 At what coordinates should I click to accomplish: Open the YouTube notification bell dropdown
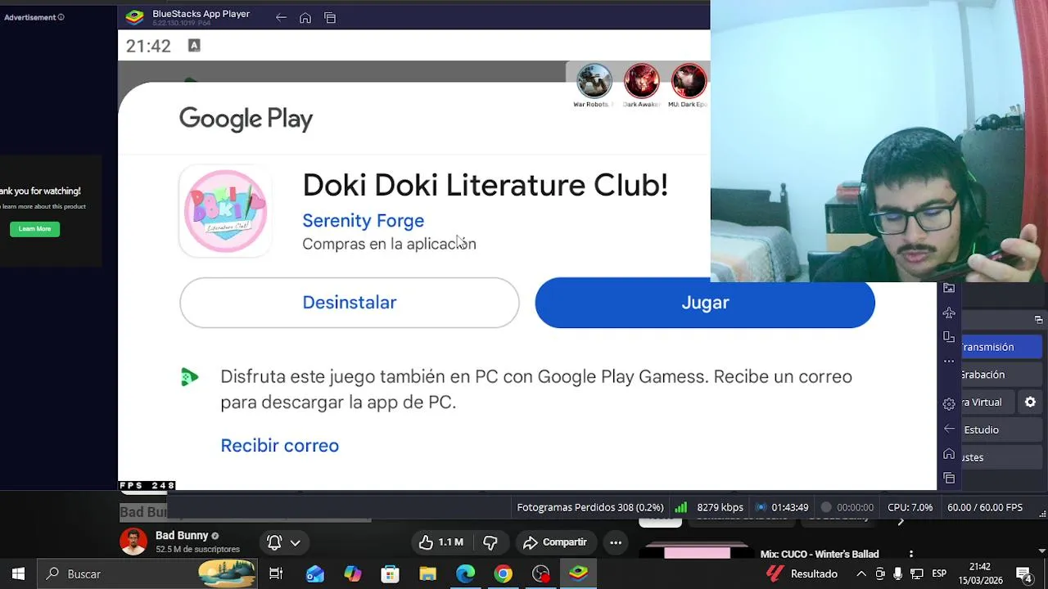tap(284, 542)
